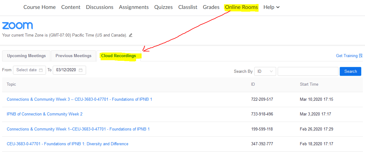Go to the Grades page
The height and width of the screenshot is (152, 365).
[211, 7]
